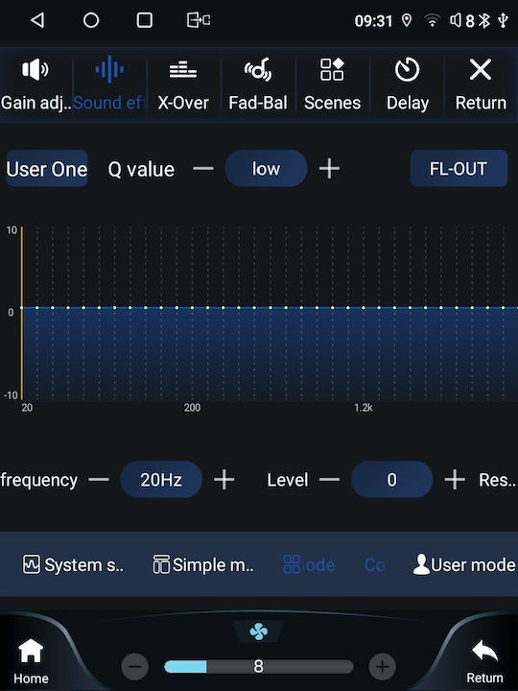Select the X-Over crossover icon

pyautogui.click(x=183, y=70)
